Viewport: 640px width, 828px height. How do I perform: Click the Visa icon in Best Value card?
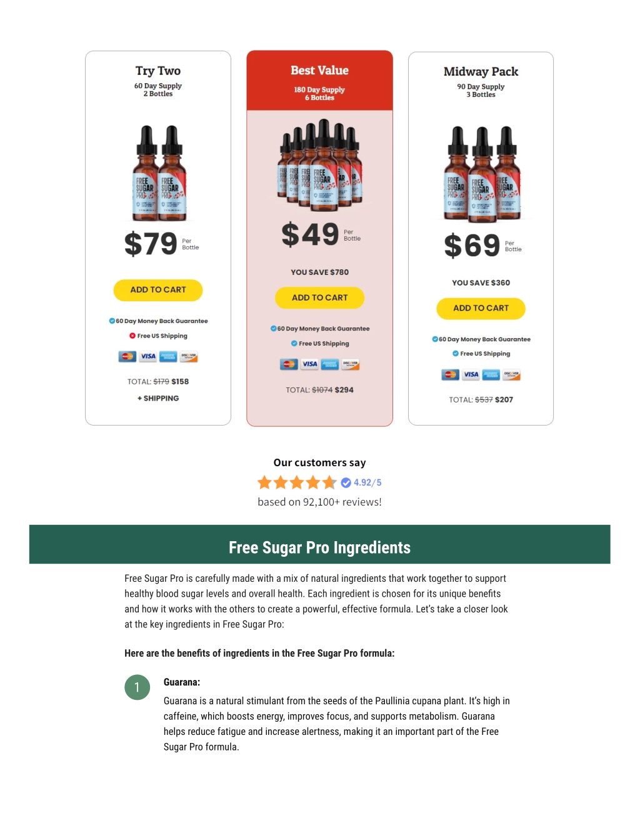point(309,364)
